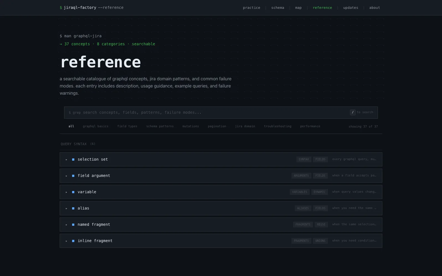Click the 'named fragment' entry title
The image size is (442, 276).
(94, 224)
